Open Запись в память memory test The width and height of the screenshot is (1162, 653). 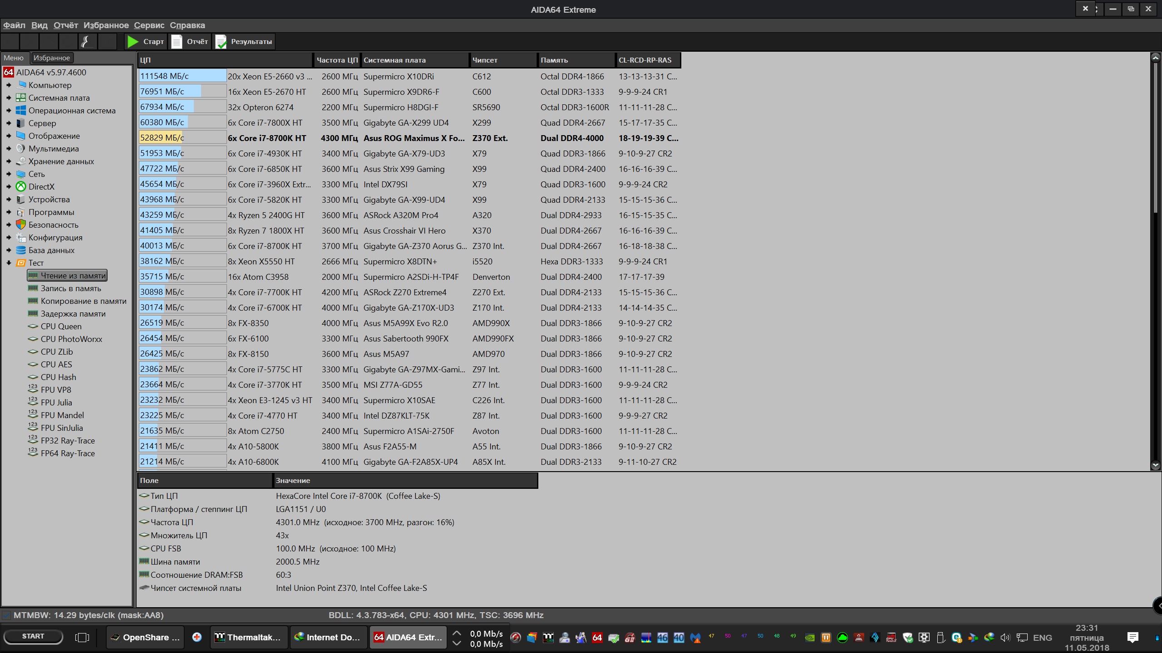[70, 288]
